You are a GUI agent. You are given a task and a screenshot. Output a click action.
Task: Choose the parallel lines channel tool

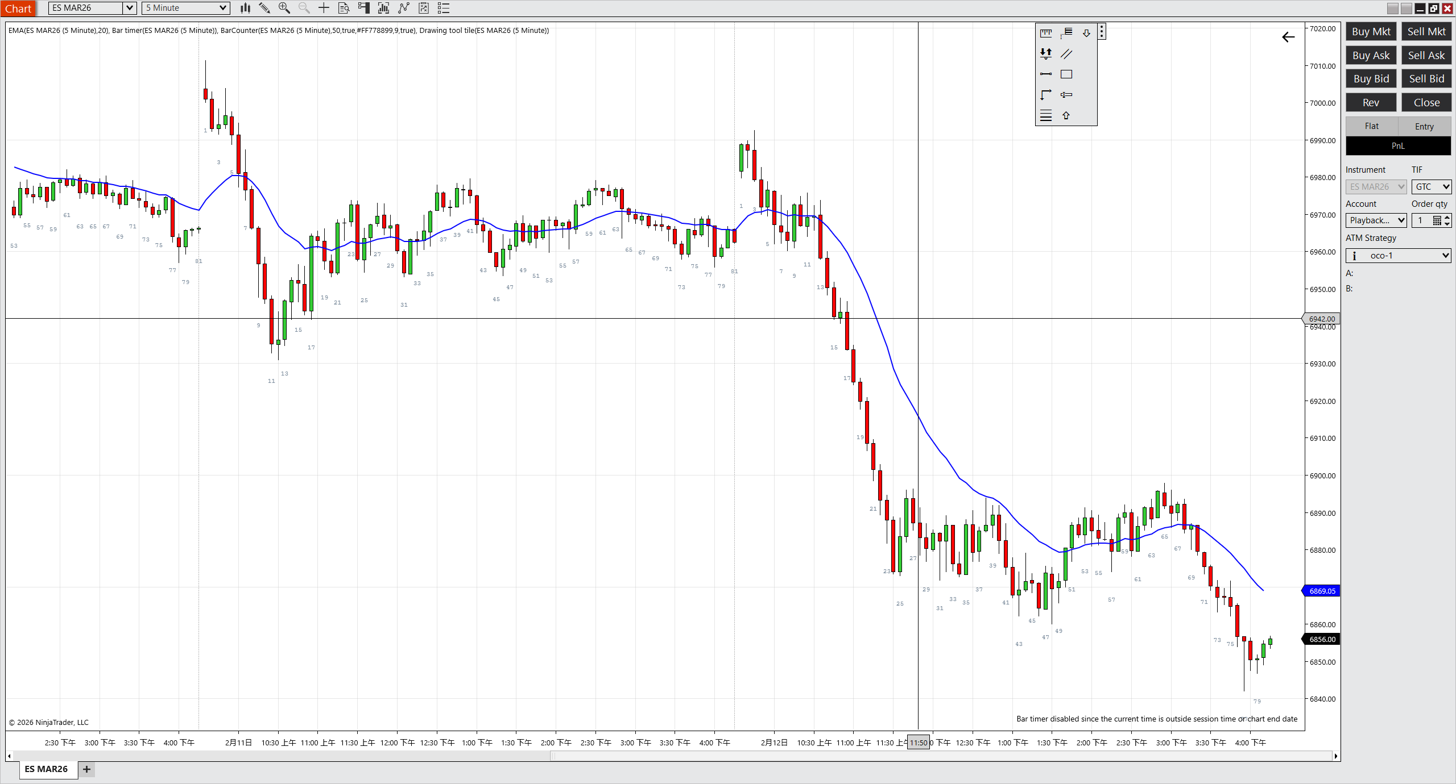tap(1066, 54)
